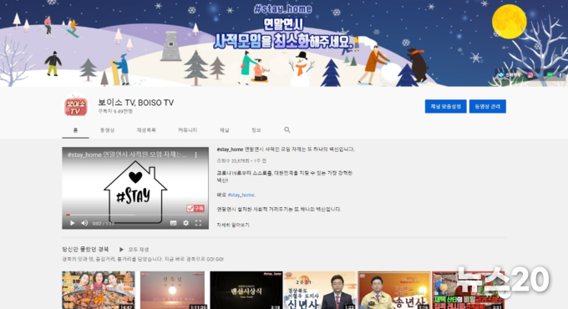Click the 조회수 views and date text

click(x=241, y=160)
